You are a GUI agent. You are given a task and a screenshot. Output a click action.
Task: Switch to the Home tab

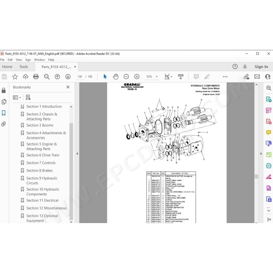[7, 67]
